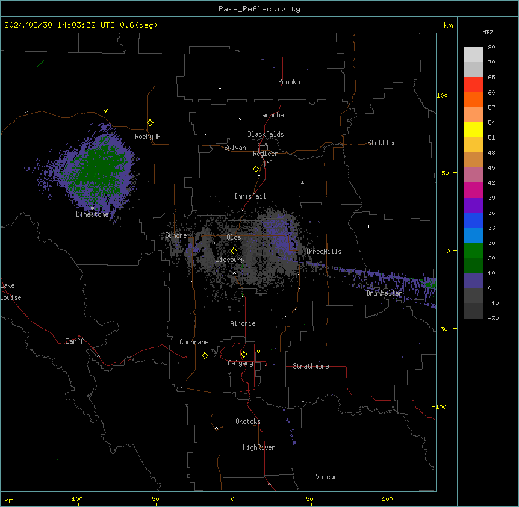Click the Olds city label

(234, 237)
